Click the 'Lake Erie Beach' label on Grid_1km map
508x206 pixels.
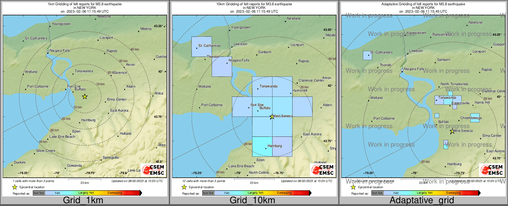tap(62, 137)
